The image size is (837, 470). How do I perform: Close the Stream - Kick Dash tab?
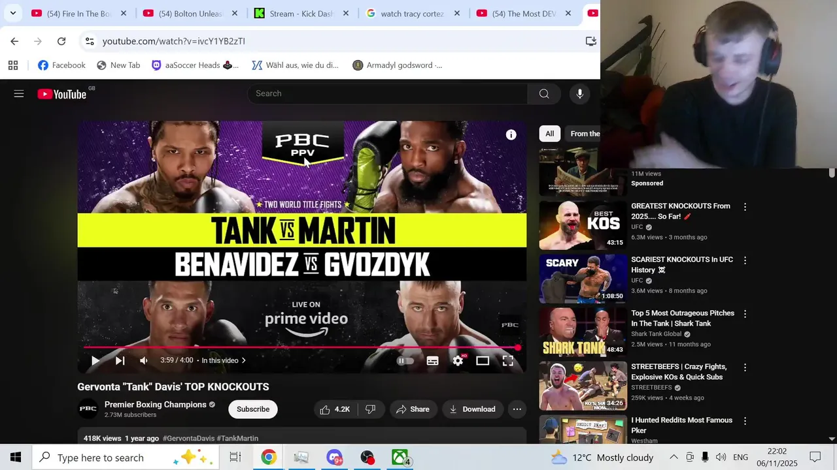pyautogui.click(x=346, y=13)
